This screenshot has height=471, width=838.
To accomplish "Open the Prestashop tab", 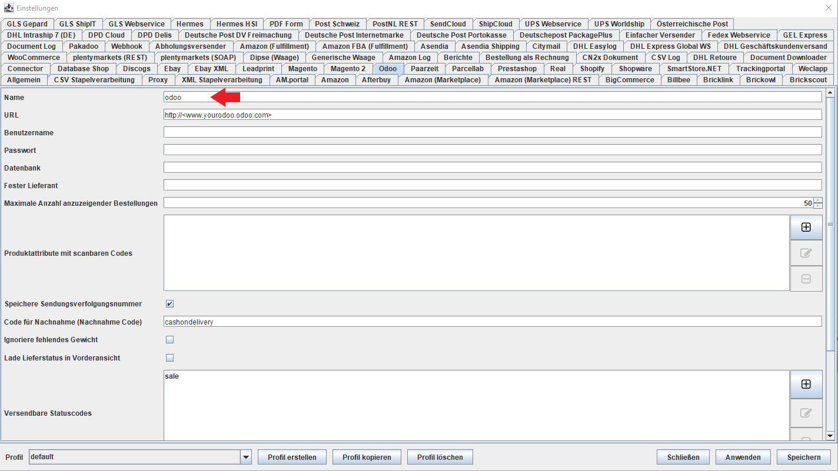I will pyautogui.click(x=517, y=69).
